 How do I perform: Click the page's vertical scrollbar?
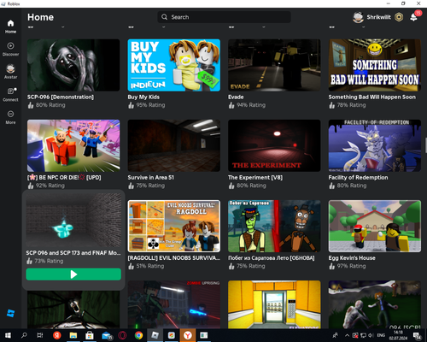[426, 145]
